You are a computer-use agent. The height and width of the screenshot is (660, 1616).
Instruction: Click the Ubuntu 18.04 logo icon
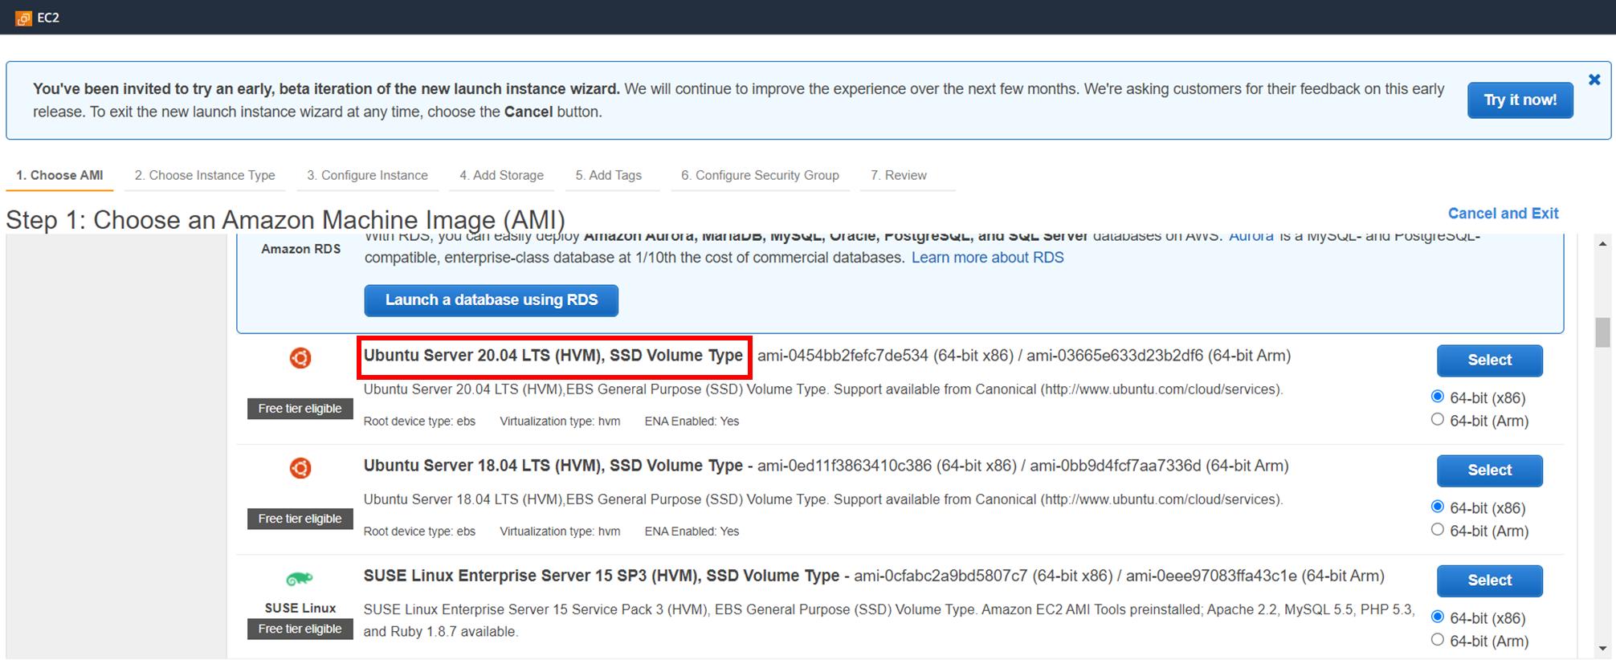(300, 468)
